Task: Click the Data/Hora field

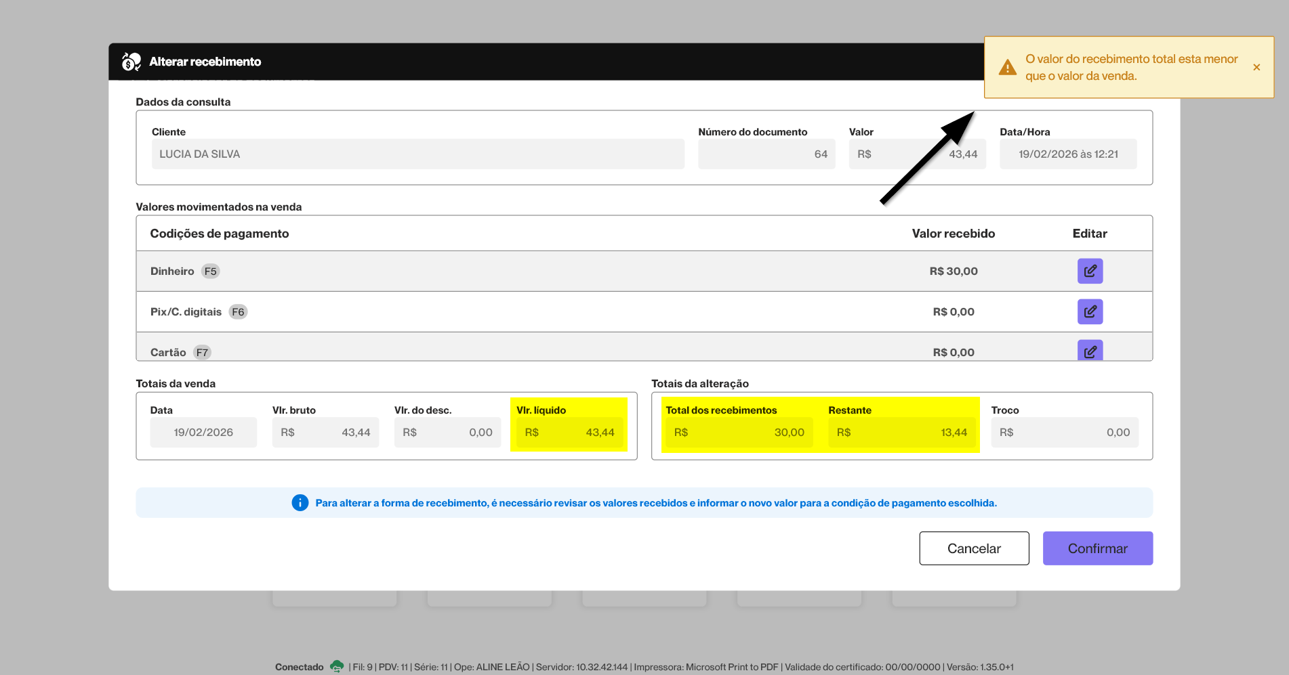Action: pyautogui.click(x=1067, y=154)
